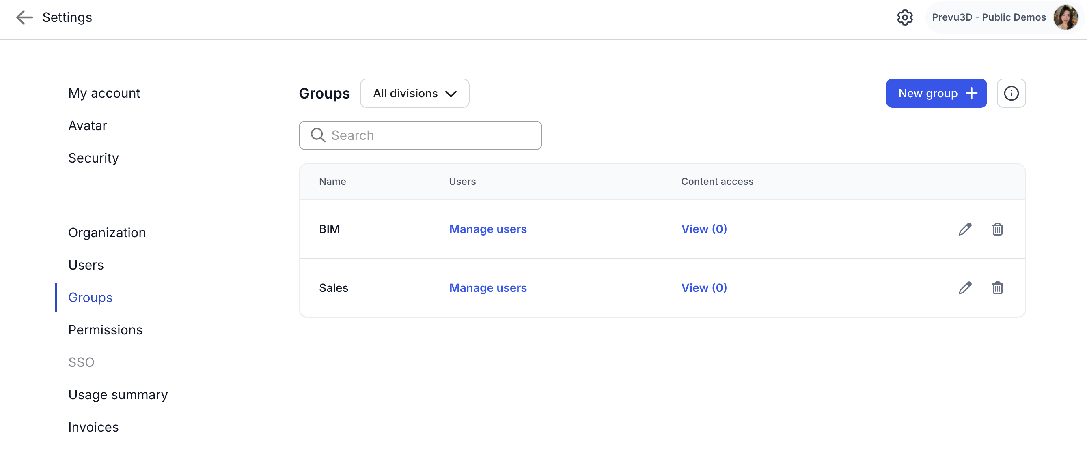Edit the BIM group with pencil icon
1087x454 pixels.
point(965,229)
